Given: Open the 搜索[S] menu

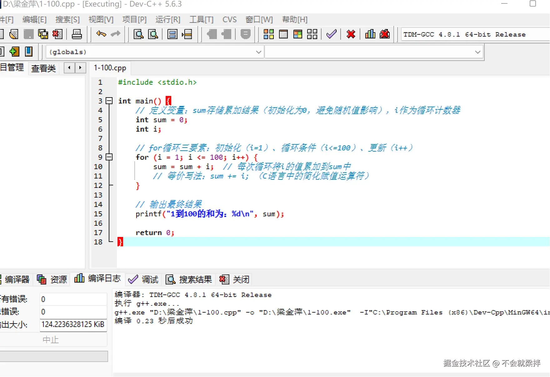Looking at the screenshot, I should pos(67,20).
